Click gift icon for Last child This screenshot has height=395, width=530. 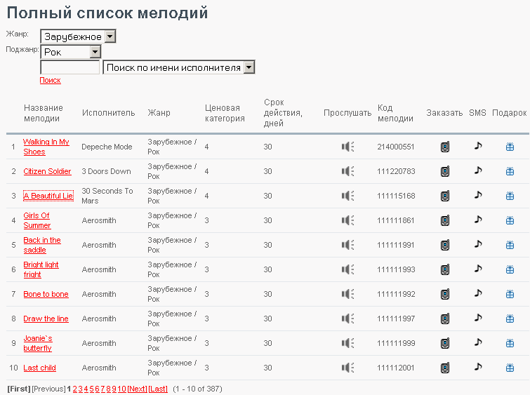coord(510,368)
